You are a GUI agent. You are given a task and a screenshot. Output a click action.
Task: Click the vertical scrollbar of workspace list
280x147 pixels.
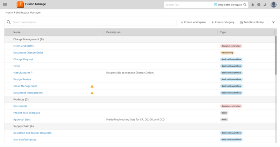pyautogui.click(x=276, y=55)
